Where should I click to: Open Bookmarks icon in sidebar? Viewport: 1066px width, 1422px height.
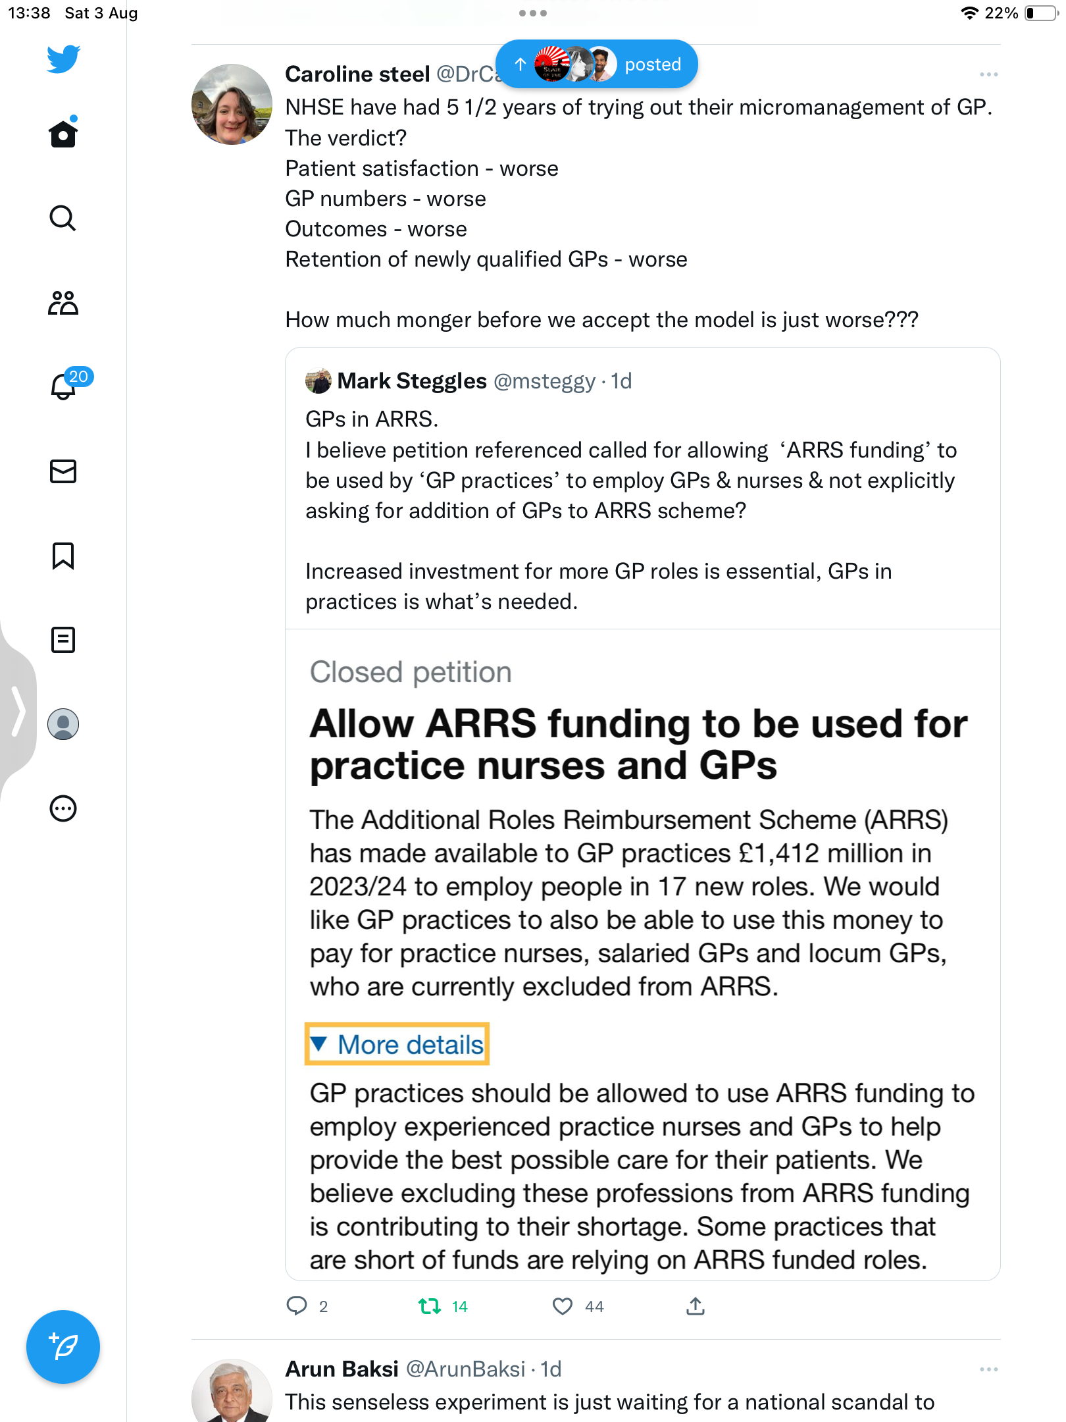pyautogui.click(x=63, y=556)
